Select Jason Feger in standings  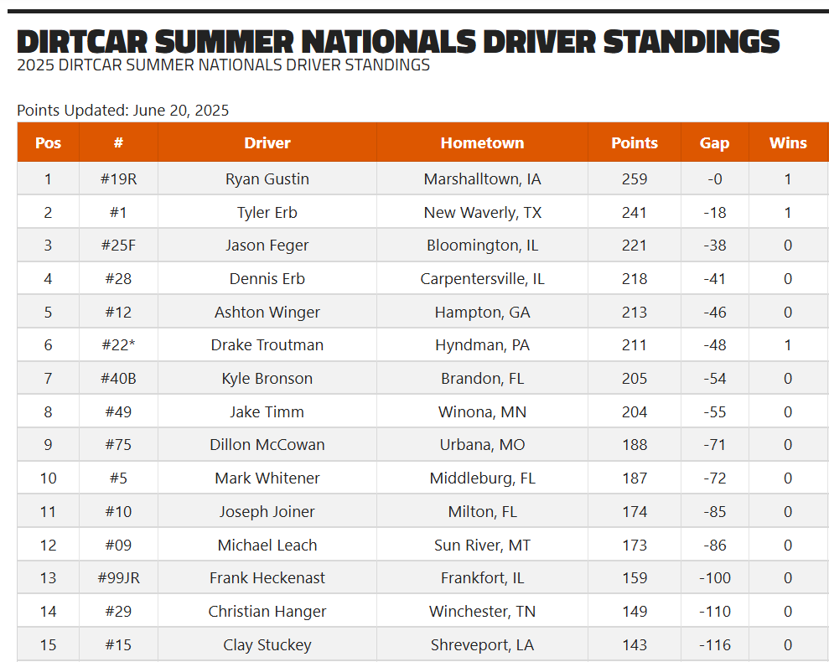click(267, 246)
